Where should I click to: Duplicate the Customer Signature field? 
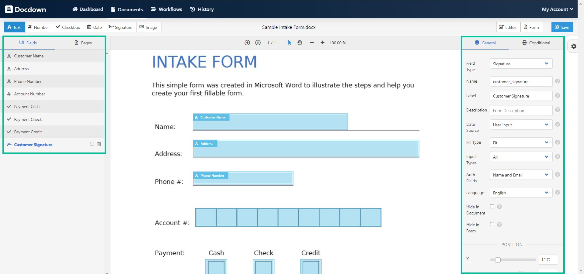coord(92,144)
